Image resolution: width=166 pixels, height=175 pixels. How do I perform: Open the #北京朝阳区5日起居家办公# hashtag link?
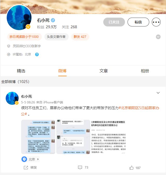point(90,111)
